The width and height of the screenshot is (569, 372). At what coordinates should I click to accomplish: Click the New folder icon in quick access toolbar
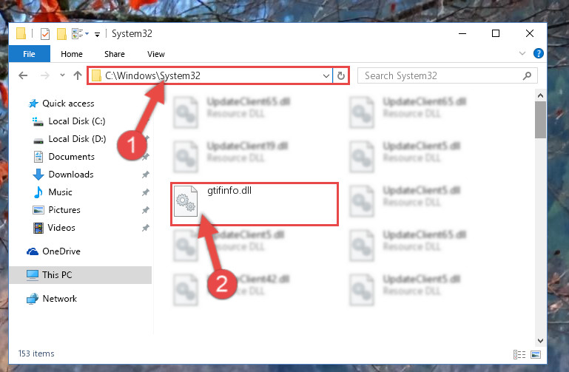[61, 34]
